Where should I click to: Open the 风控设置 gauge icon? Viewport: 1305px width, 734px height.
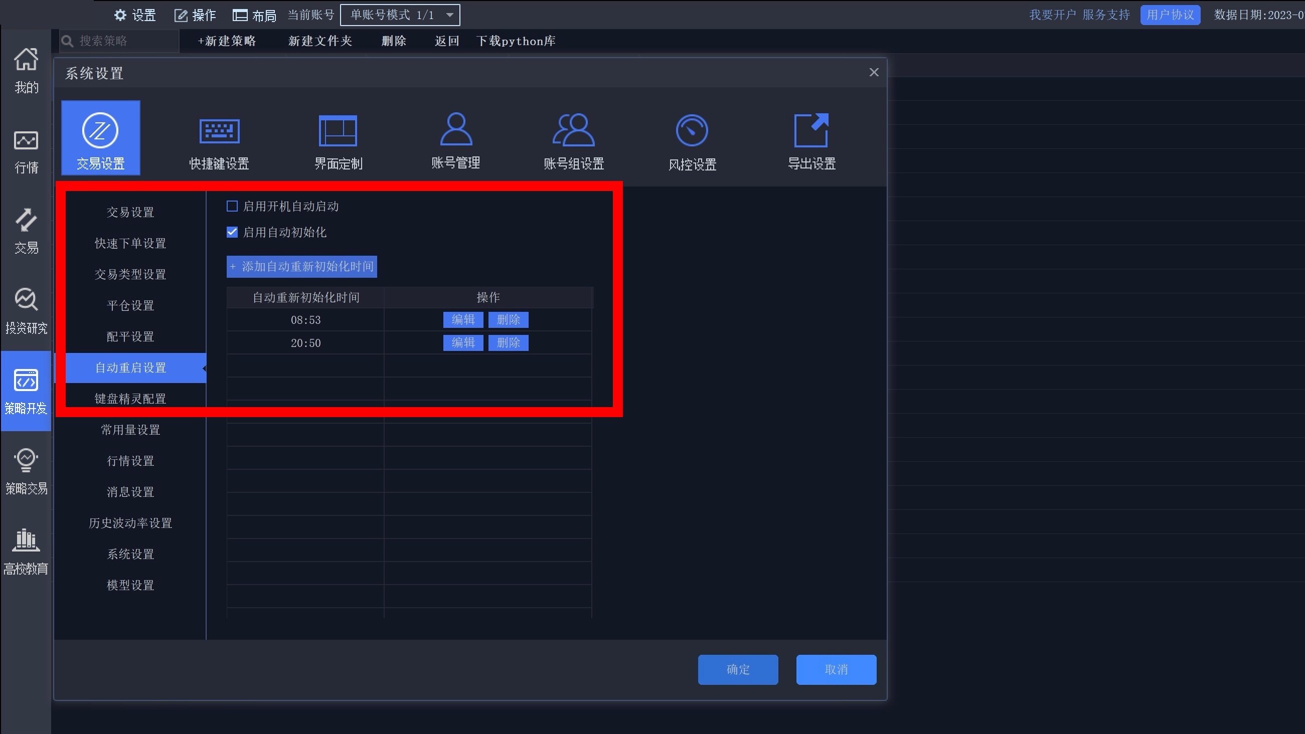692,131
